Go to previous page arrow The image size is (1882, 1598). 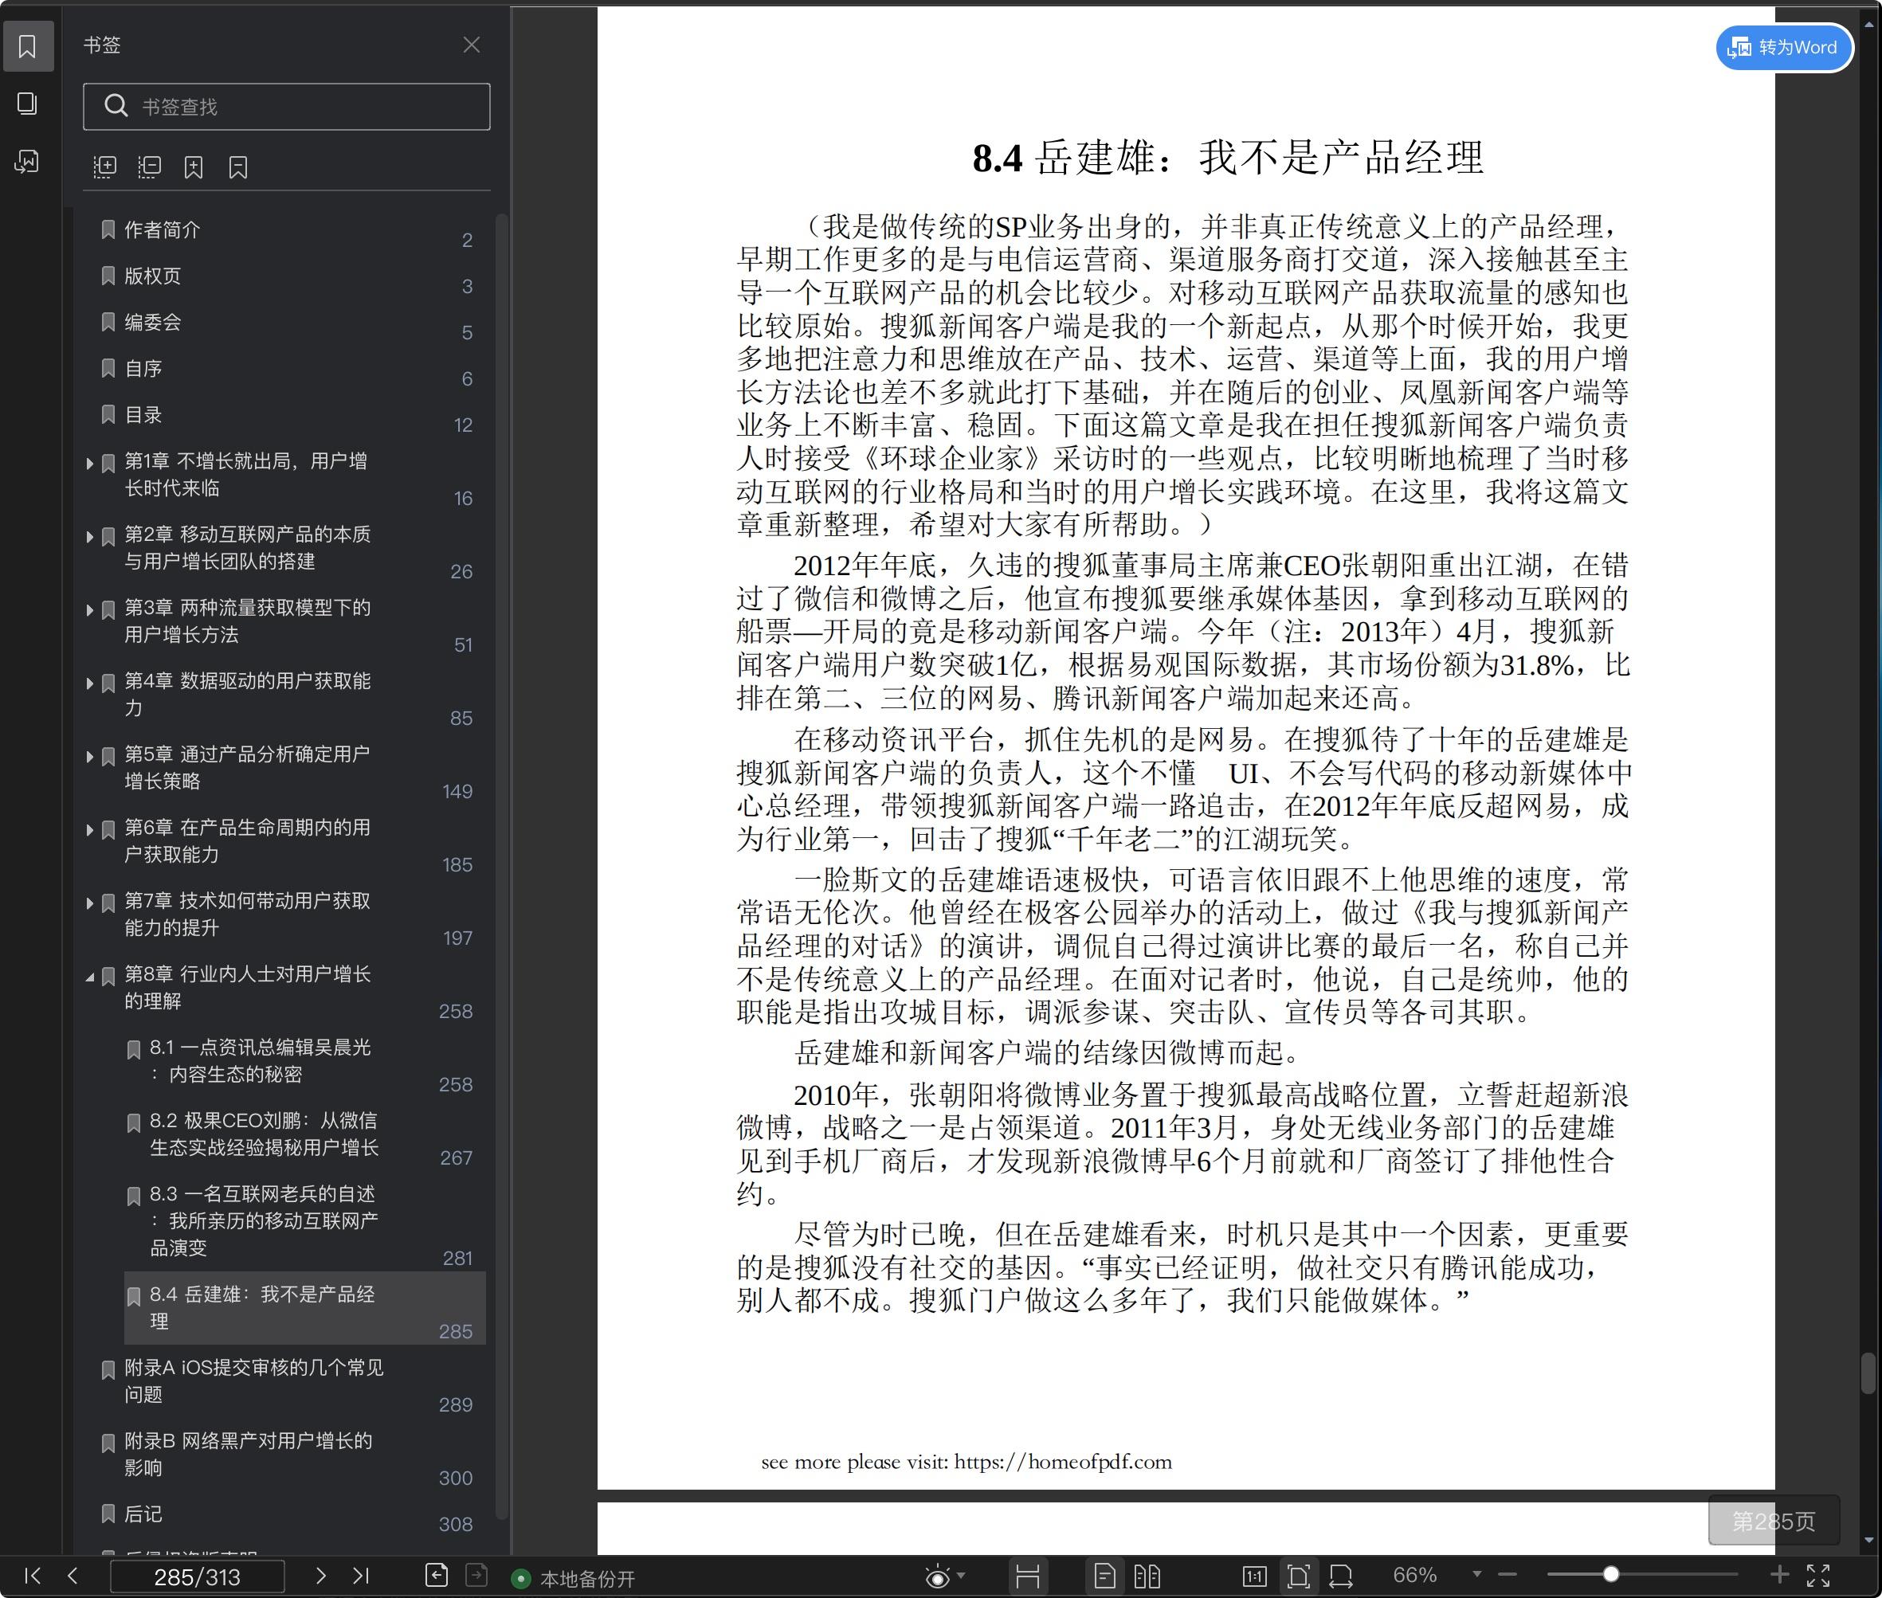73,1576
